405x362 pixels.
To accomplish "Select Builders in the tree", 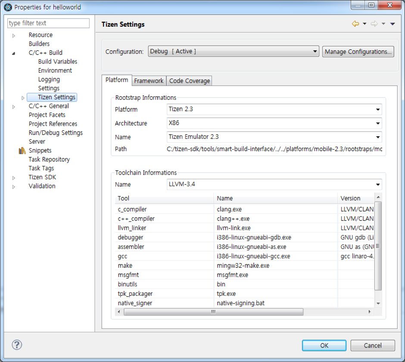I will 39,44.
